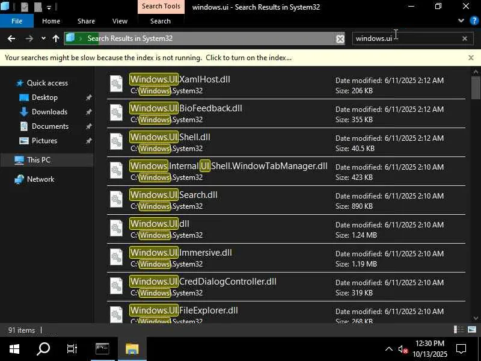Click the '91 items' status bar text
Viewport: 481px width, 361px height.
click(x=22, y=330)
